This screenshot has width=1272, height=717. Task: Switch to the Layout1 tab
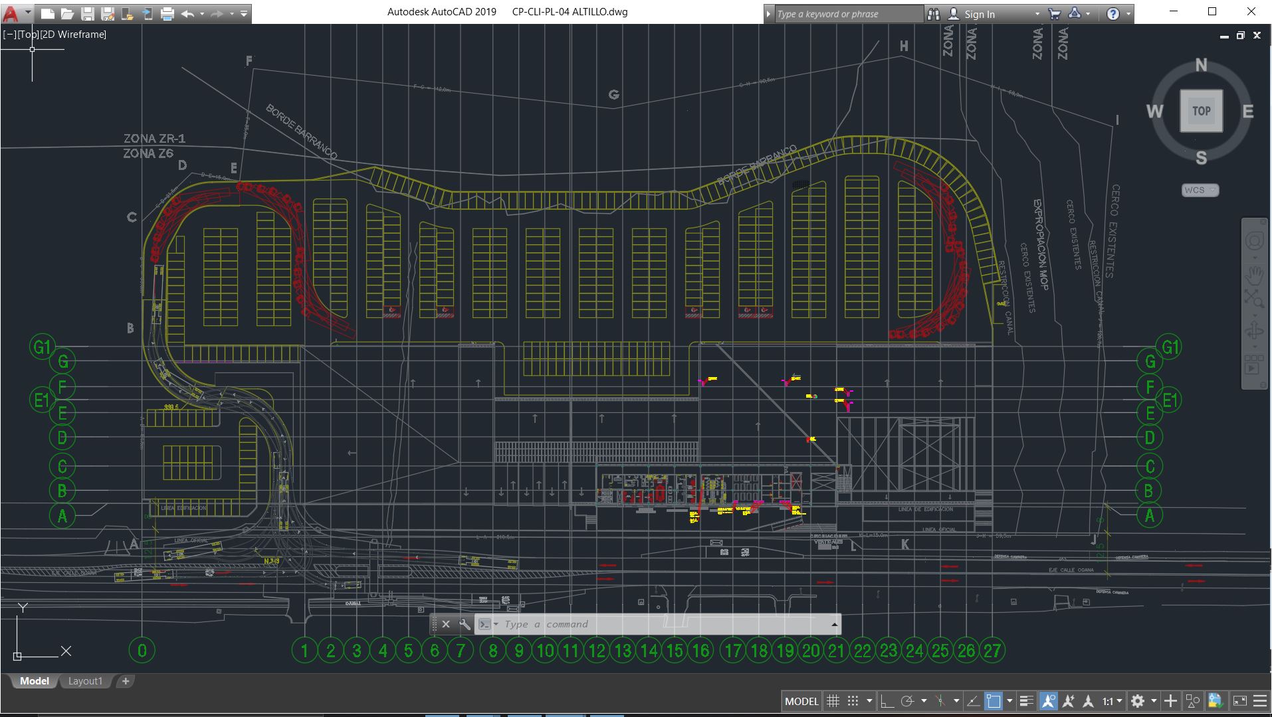tap(85, 681)
